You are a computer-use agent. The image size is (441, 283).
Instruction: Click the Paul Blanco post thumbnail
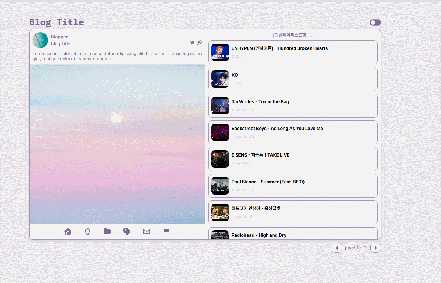(x=220, y=186)
